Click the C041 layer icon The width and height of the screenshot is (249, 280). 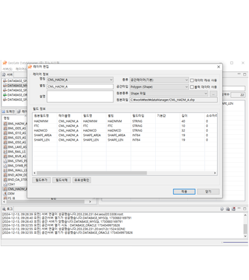coord(5,184)
